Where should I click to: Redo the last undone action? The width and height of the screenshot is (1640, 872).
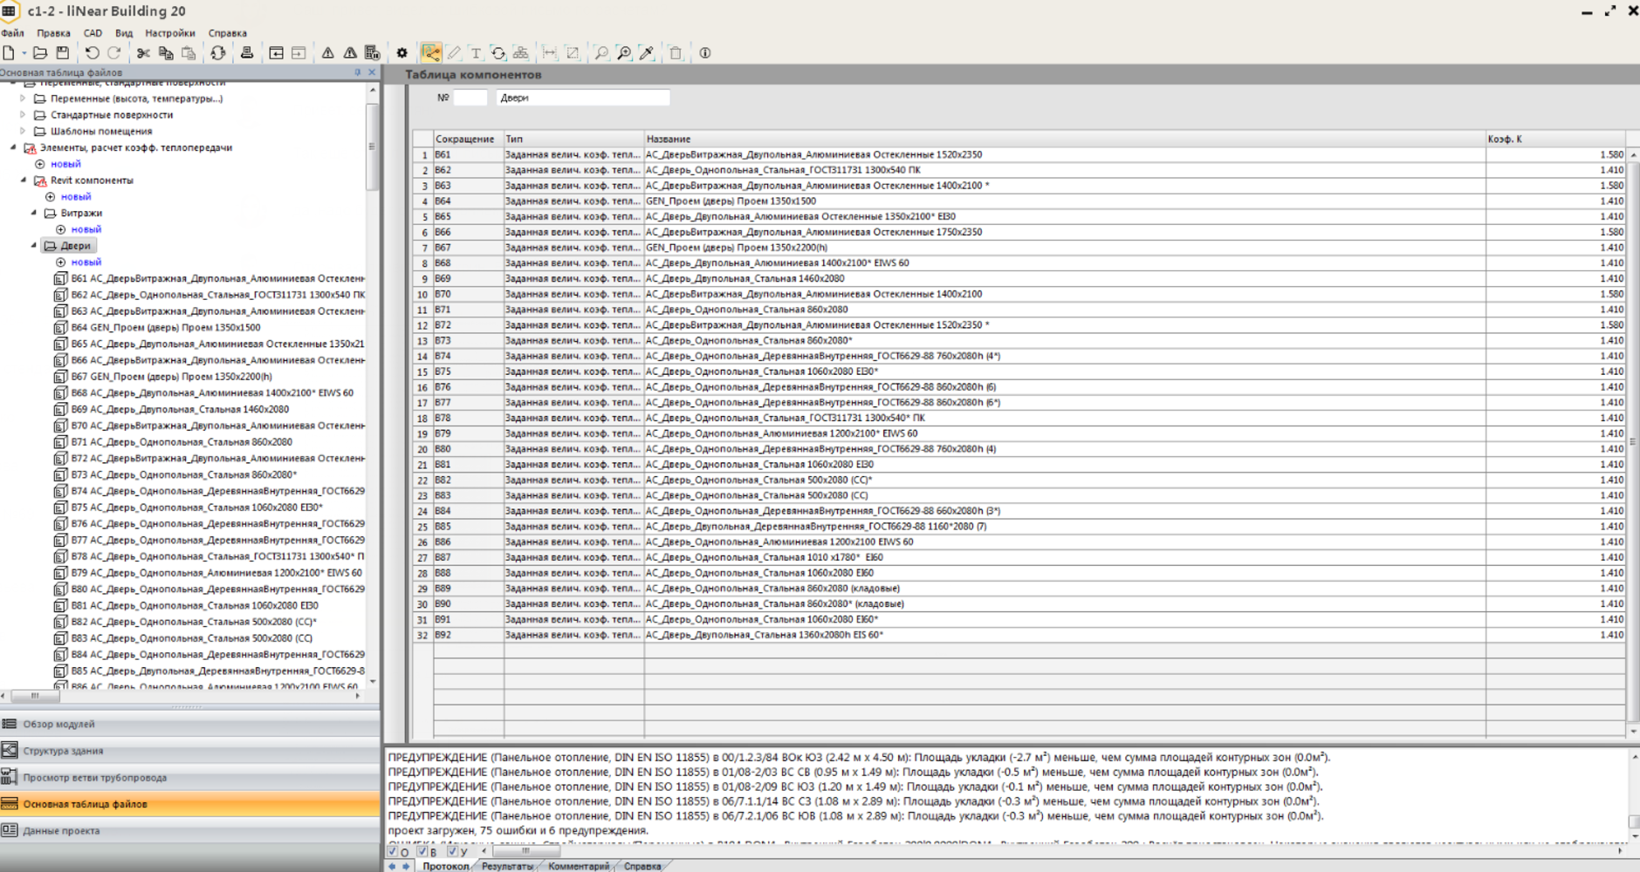(x=113, y=53)
